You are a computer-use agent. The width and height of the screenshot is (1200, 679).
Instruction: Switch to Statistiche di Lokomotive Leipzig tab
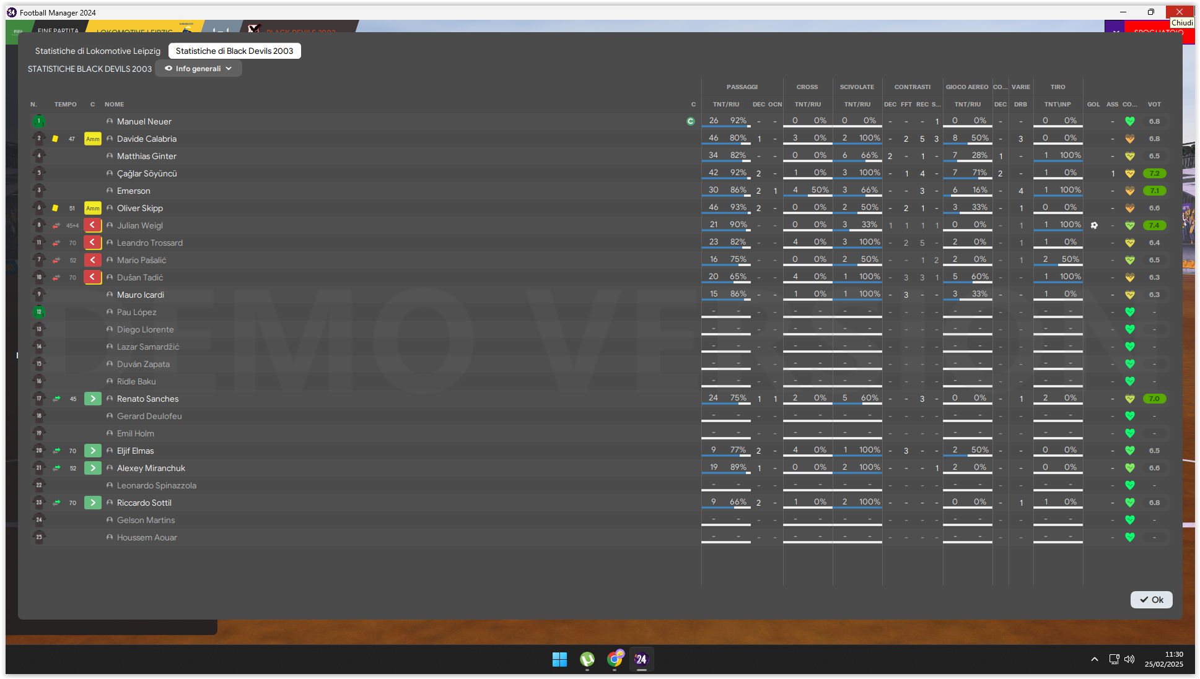pos(97,51)
